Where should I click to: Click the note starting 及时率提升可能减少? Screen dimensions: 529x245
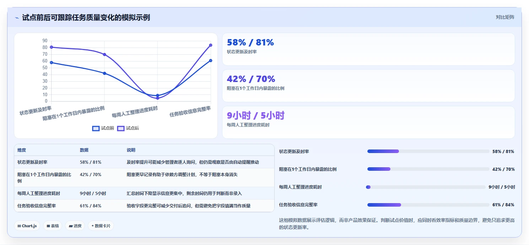pos(193,162)
